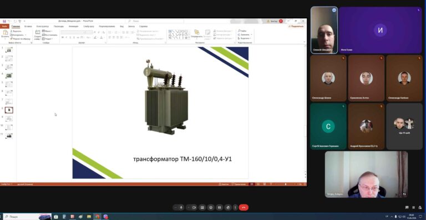Click the Undo icon in quick access toolbar

[x=9, y=21]
